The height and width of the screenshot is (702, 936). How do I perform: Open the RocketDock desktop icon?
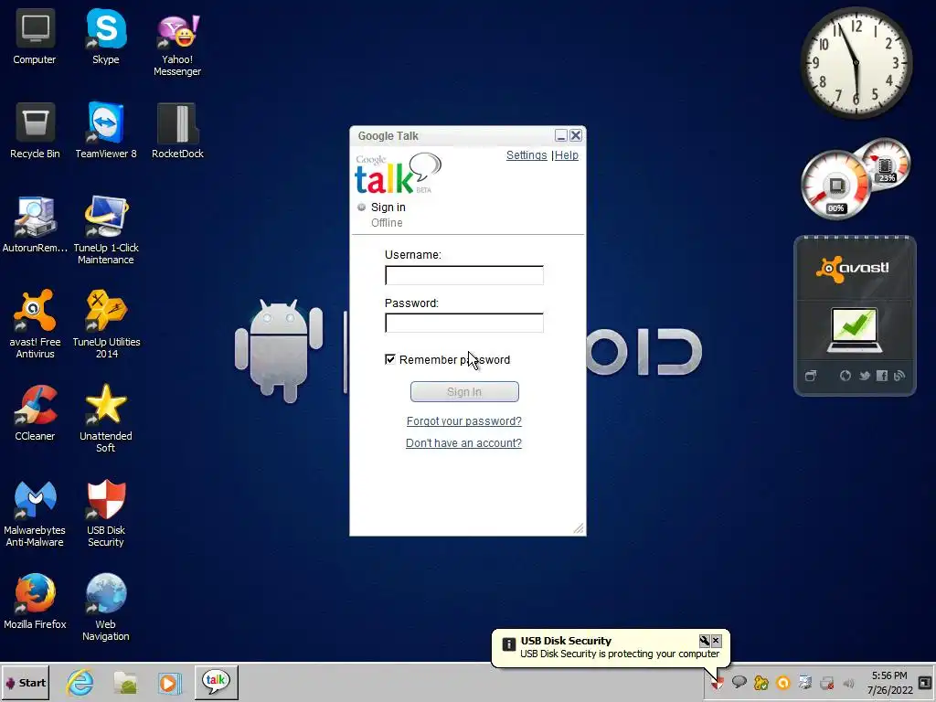(x=177, y=132)
